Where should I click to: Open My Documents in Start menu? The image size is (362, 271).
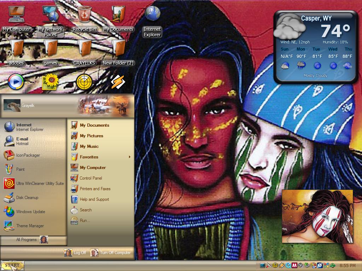pos(101,125)
